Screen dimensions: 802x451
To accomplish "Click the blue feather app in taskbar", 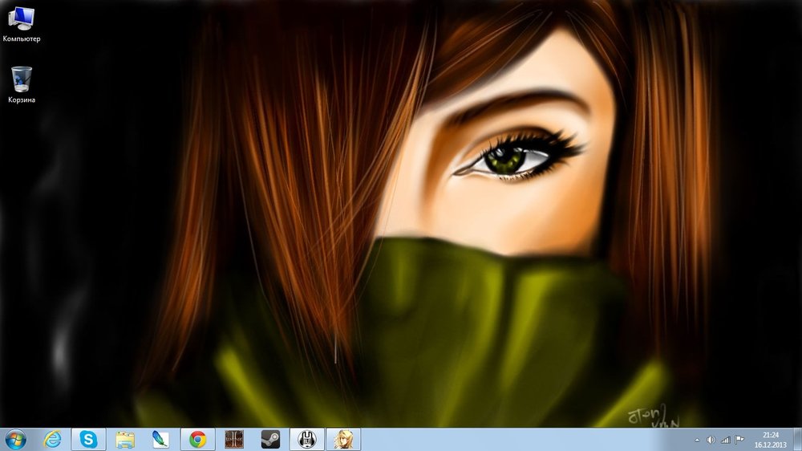I will pos(160,439).
